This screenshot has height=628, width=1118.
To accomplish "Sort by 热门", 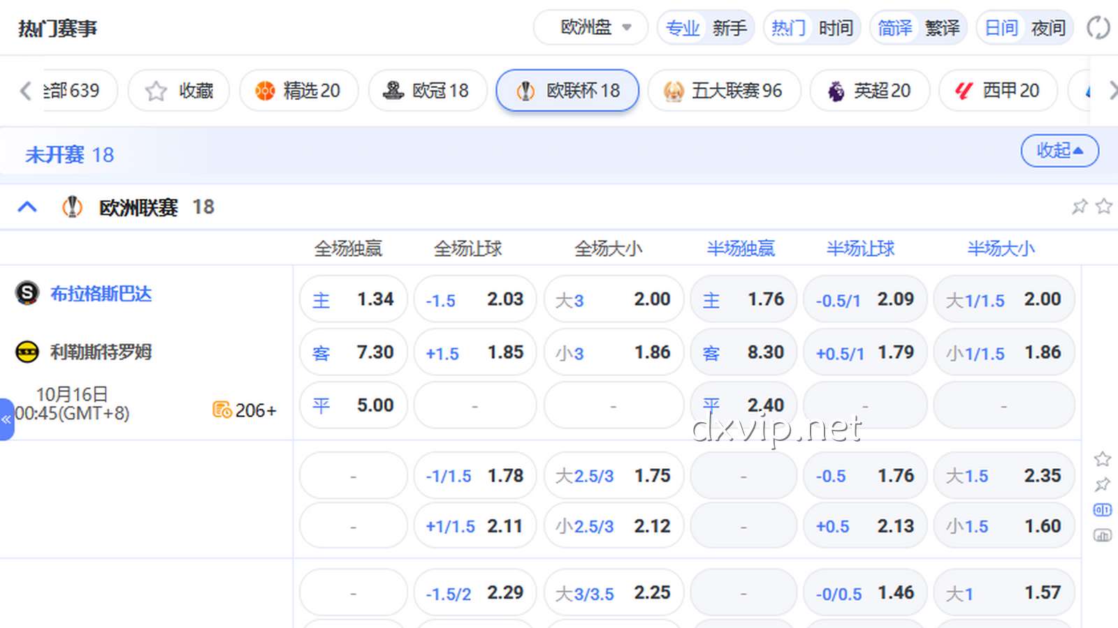I will 788,28.
